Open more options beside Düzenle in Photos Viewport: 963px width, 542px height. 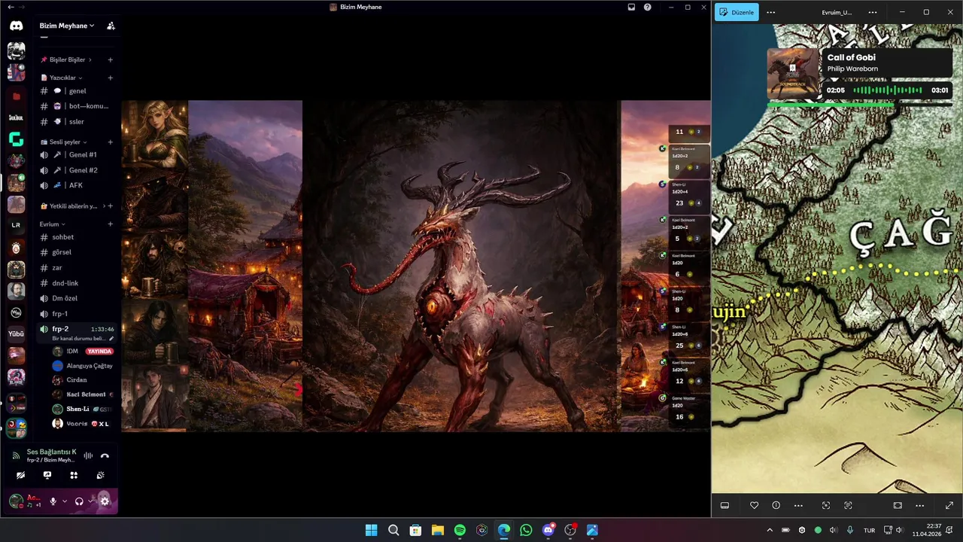(770, 12)
